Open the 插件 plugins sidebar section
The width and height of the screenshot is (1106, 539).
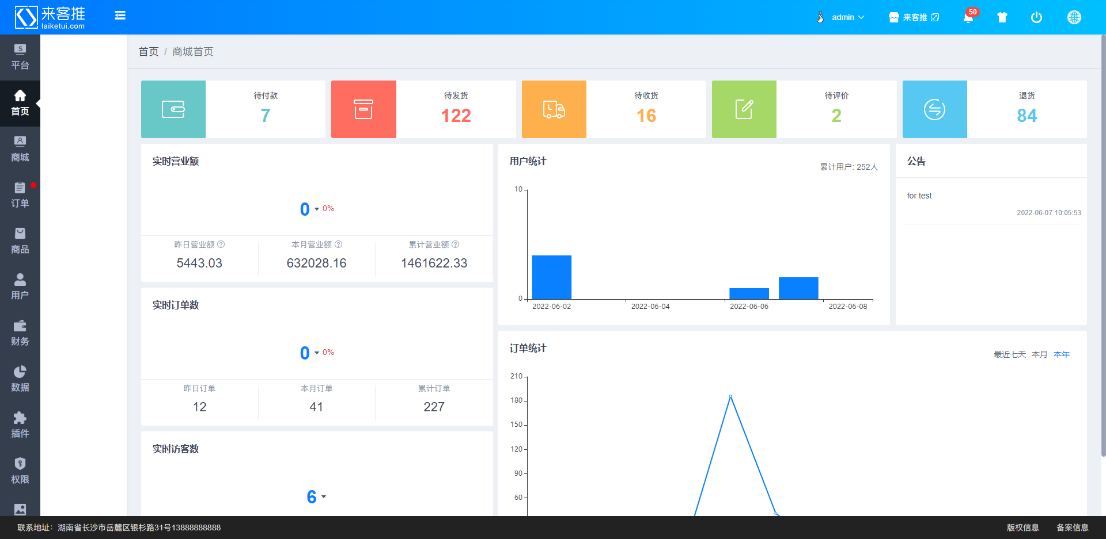tap(20, 426)
